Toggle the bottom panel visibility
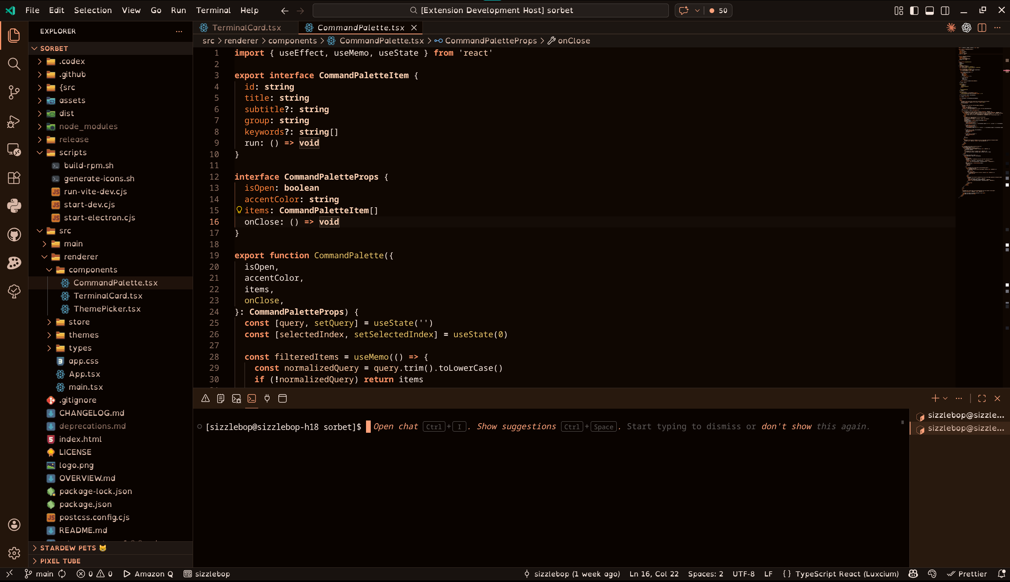This screenshot has height=582, width=1010. pos(929,10)
